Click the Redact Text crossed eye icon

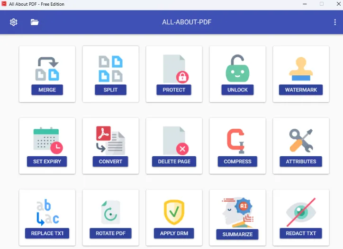click(x=301, y=212)
